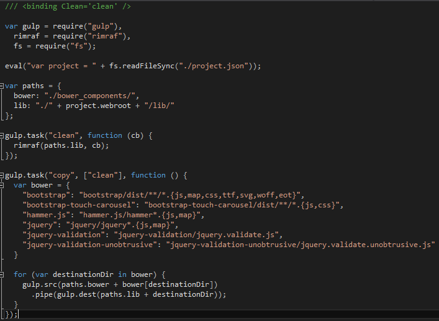Click the rimraf(paths.lib, cb) call
The image size is (439, 321).
tap(61, 145)
